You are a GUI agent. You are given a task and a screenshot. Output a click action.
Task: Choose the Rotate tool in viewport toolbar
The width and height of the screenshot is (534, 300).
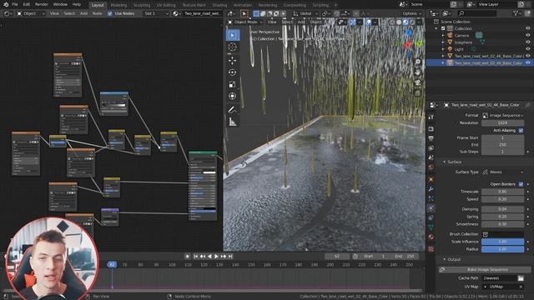pos(233,72)
